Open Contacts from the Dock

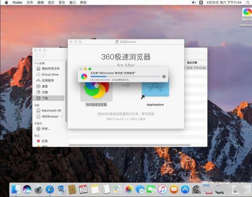[x=72, y=190]
